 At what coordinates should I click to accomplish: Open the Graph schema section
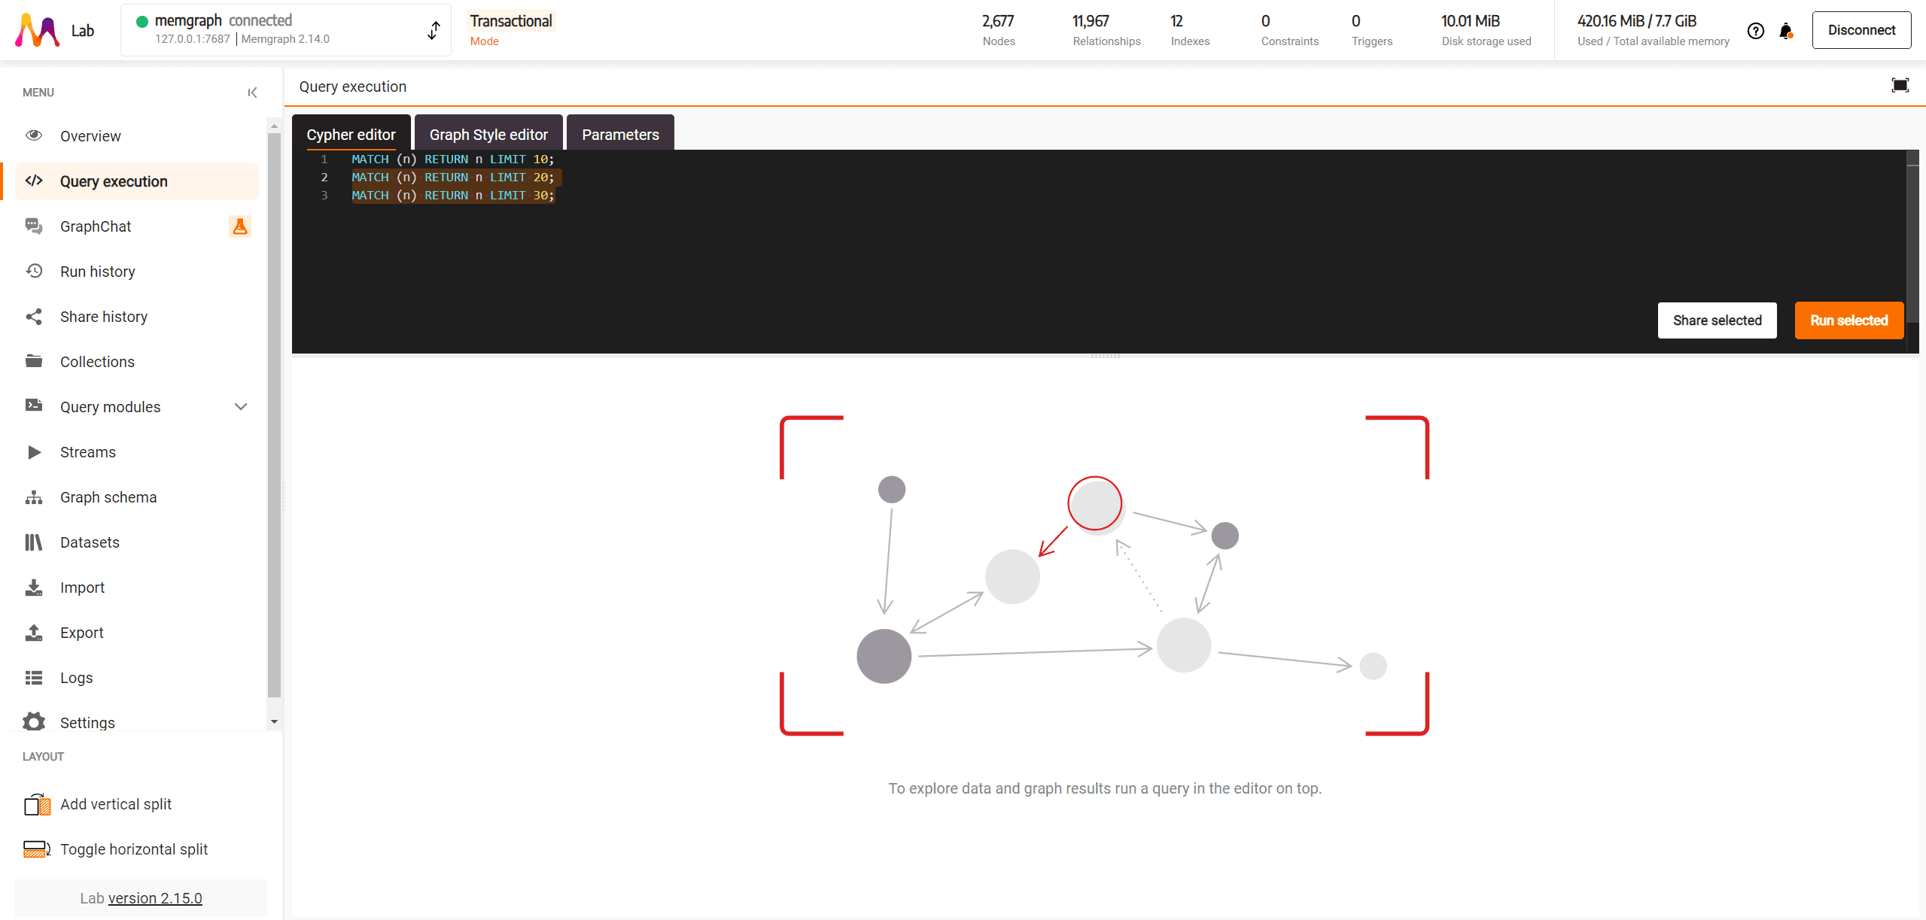pyautogui.click(x=108, y=497)
